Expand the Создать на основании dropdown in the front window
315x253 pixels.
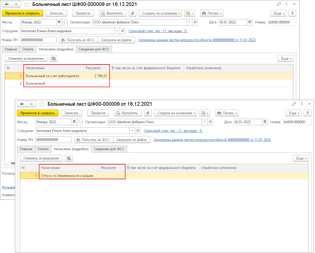click(175, 113)
